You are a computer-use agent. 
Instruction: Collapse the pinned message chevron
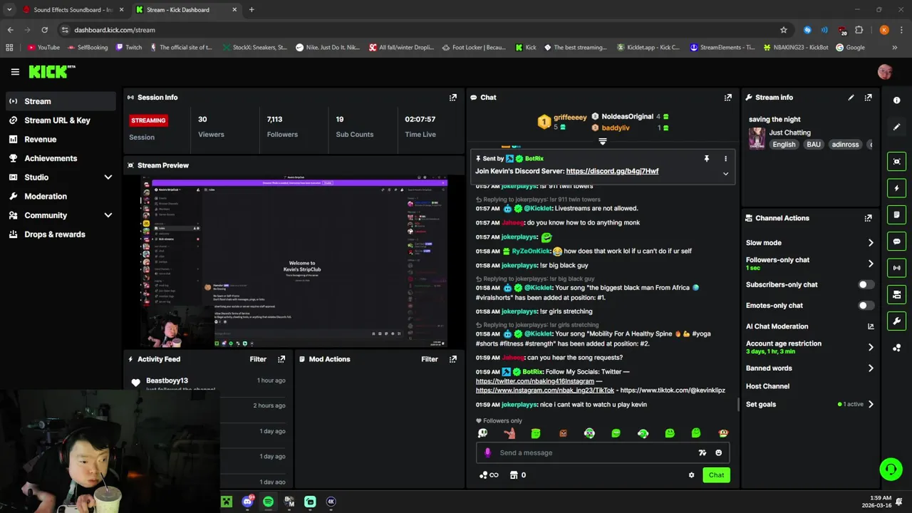[725, 173]
